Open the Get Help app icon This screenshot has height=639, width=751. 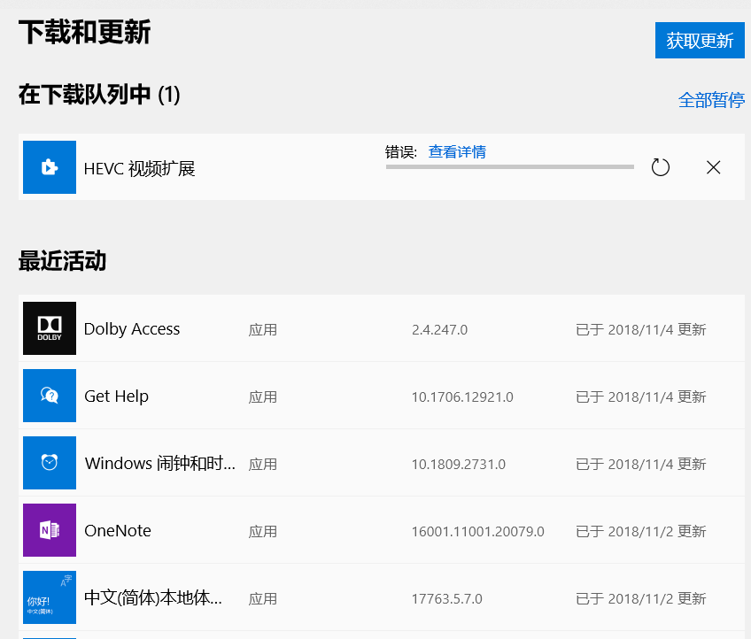point(50,396)
